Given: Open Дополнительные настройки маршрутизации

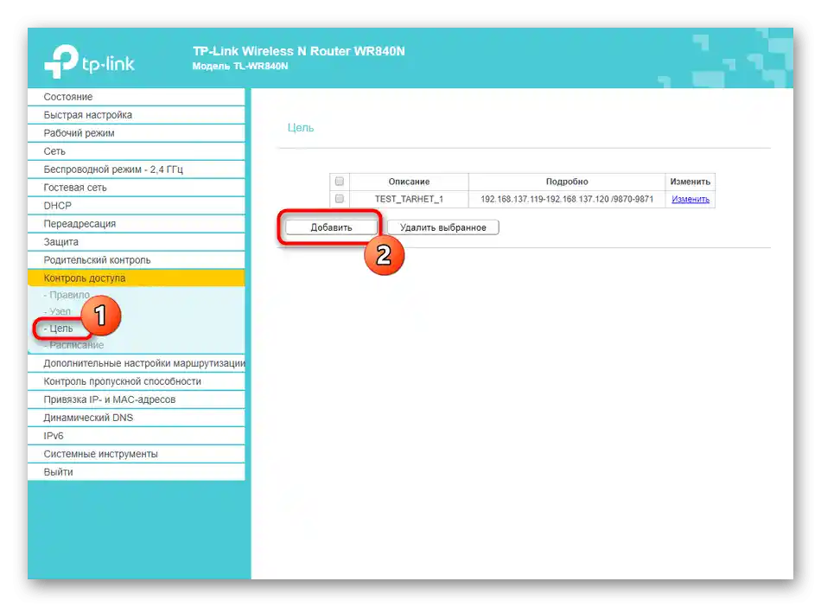Looking at the screenshot, I should point(137,363).
